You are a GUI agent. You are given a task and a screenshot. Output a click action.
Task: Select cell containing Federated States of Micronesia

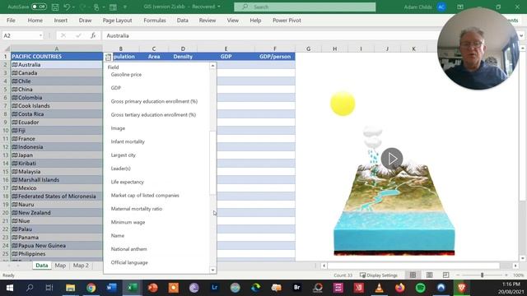(57, 197)
